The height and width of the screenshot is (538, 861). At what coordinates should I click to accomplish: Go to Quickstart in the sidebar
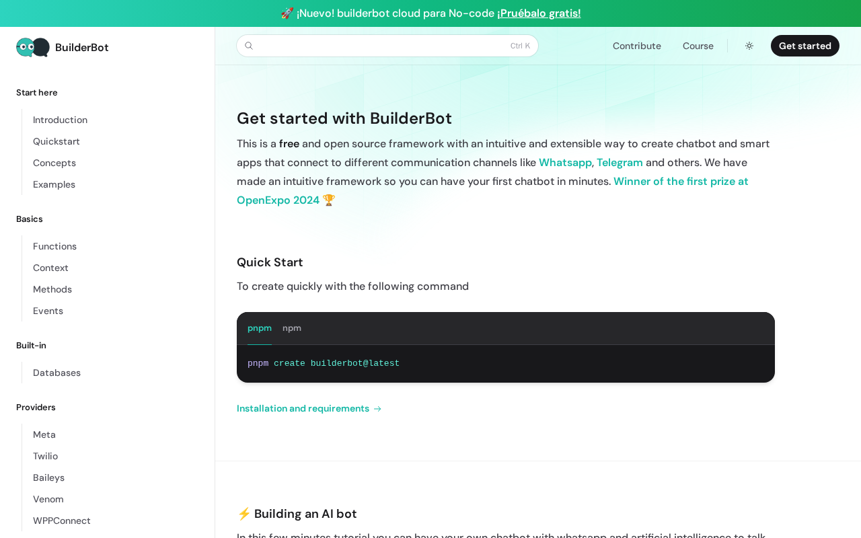(x=57, y=141)
